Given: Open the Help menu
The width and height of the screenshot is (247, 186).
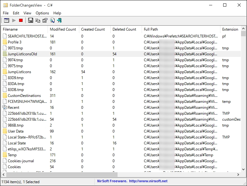Looking at the screenshot, I should pos(57,13).
